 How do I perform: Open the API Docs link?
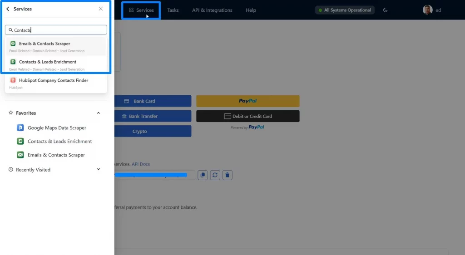click(x=141, y=164)
